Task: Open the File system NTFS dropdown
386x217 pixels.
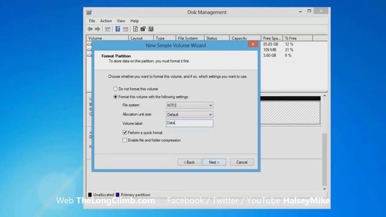Action: tap(189, 105)
